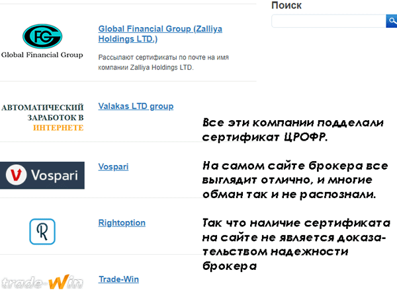This screenshot has width=397, height=297.
Task: Open the Valakas LTD group link
Action: [x=136, y=106]
